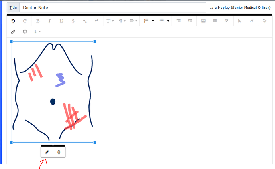Insert a table from the toolbar
This screenshot has width=275, height=169.
tap(215, 21)
